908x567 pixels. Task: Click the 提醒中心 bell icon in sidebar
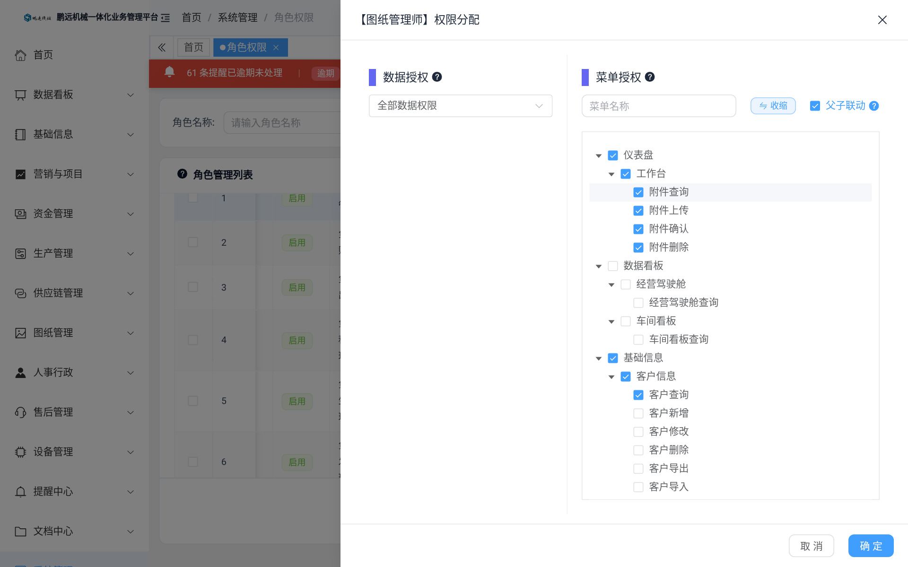coord(20,491)
